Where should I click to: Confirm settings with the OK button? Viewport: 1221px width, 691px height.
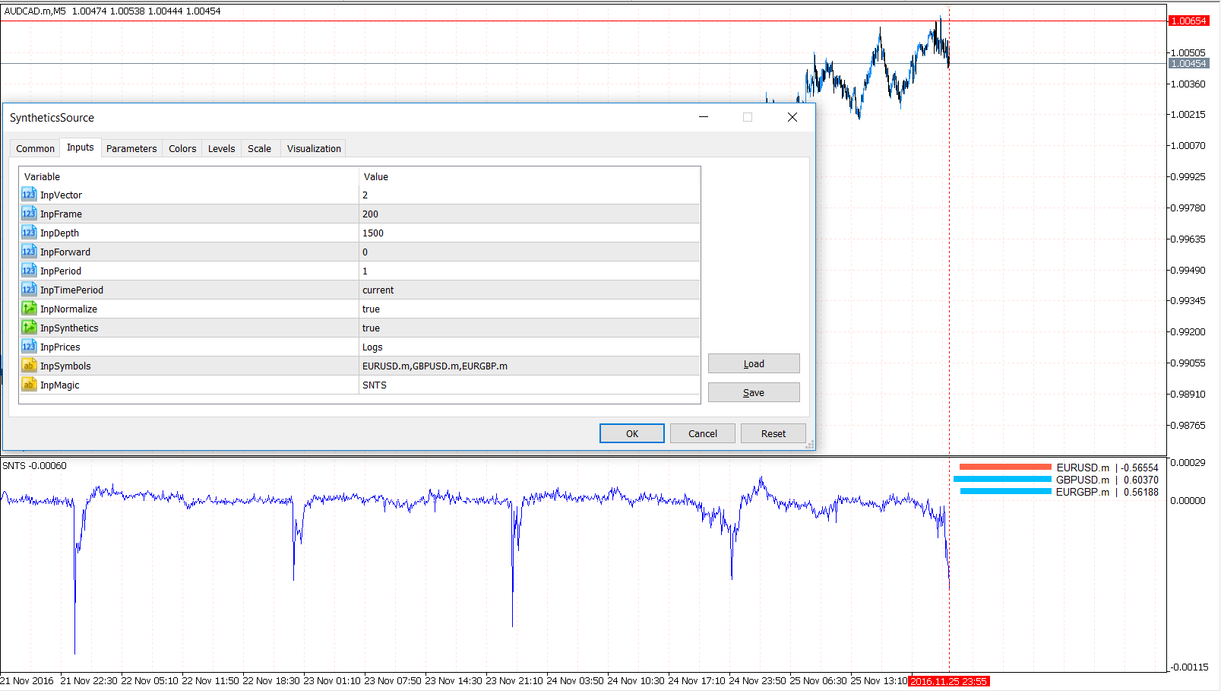(631, 433)
